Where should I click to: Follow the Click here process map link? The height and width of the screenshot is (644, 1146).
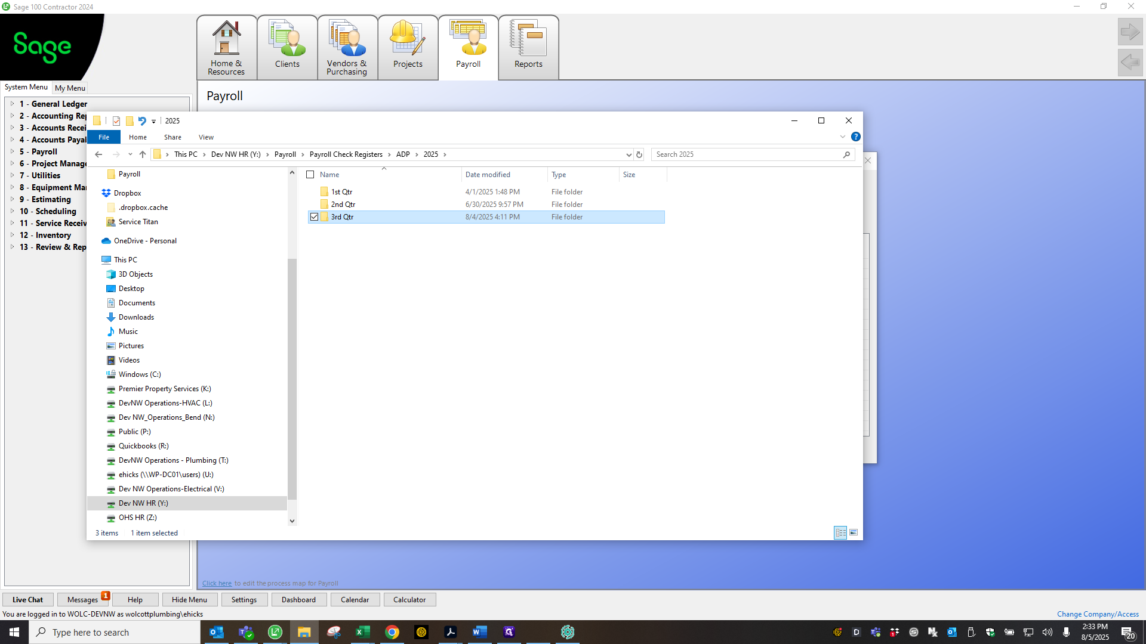[x=217, y=583]
